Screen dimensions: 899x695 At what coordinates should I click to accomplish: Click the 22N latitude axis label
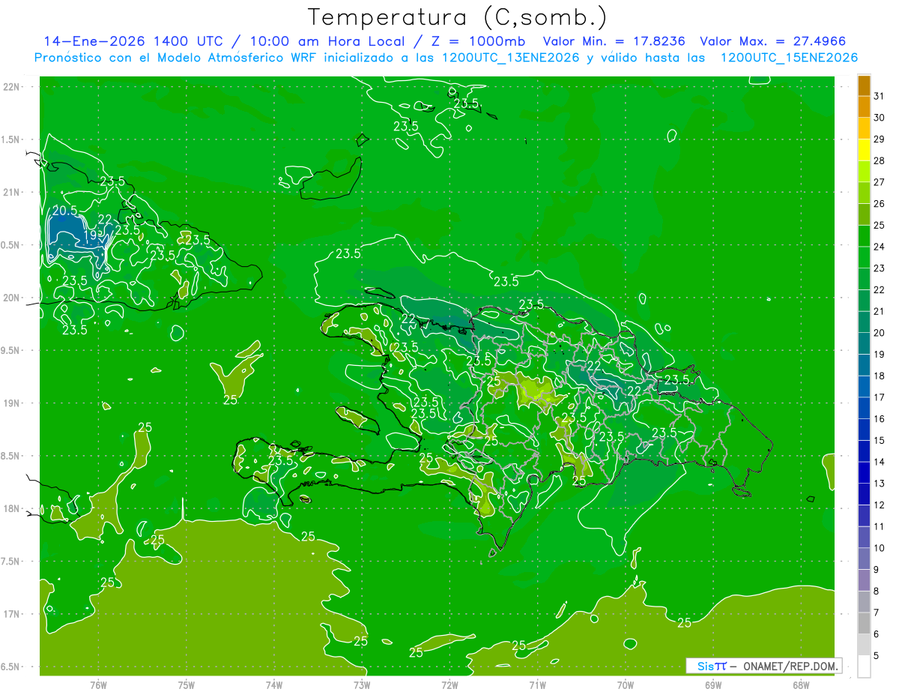tap(12, 87)
